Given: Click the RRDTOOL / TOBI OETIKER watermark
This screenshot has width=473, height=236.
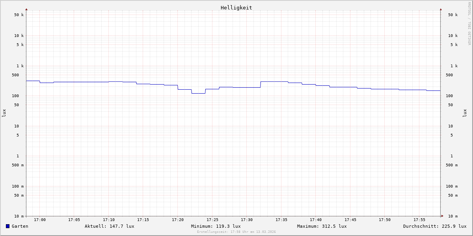Looking at the screenshot, I should coord(469,24).
